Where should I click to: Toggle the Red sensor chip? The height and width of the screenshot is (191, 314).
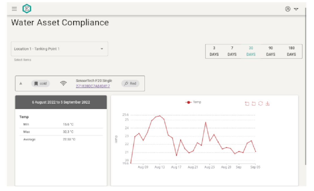coord(130,84)
